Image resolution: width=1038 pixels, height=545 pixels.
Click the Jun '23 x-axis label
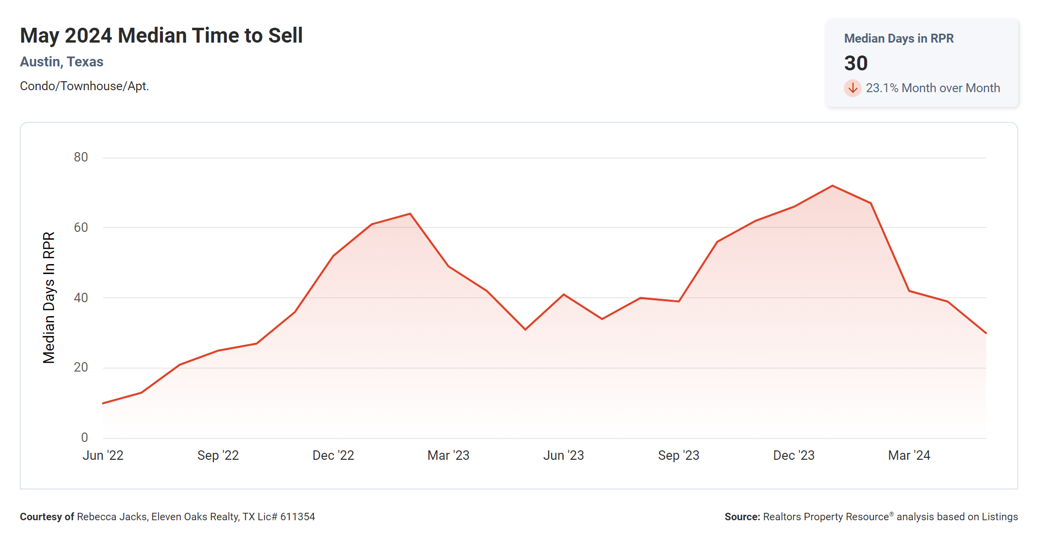[564, 455]
